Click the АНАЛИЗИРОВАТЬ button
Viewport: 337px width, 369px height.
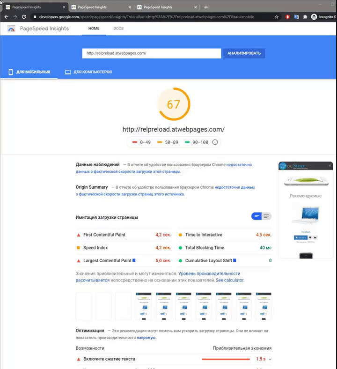coord(244,53)
